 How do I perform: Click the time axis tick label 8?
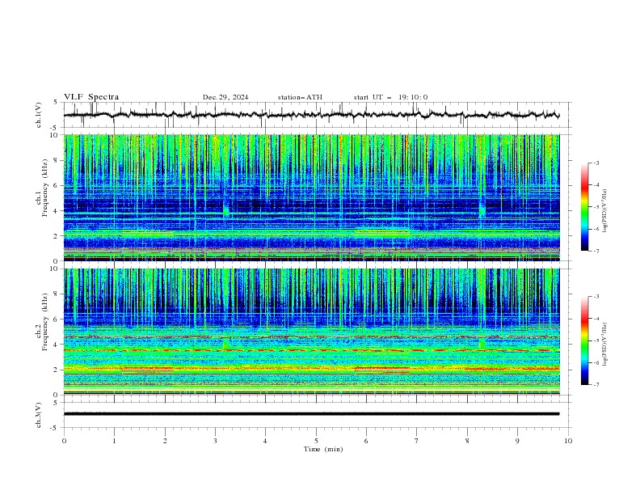point(467,441)
